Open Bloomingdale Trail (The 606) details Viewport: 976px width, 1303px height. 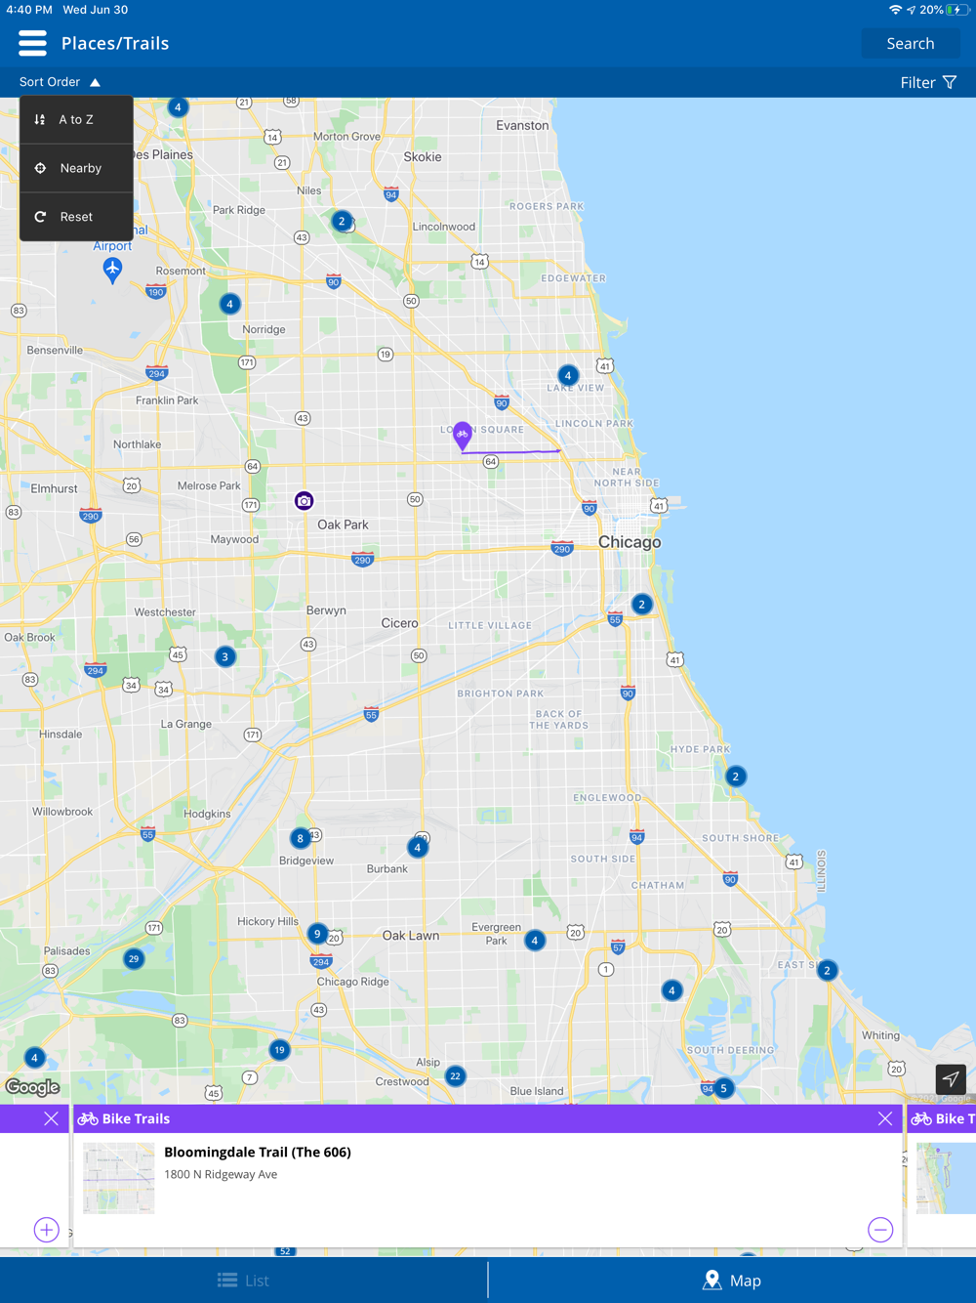tap(258, 1153)
